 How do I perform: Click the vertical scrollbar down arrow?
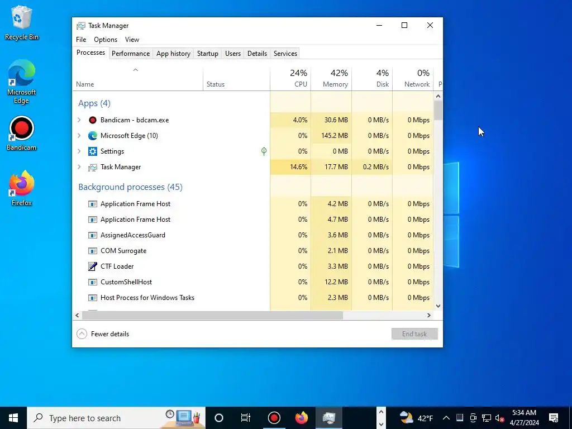(x=438, y=306)
